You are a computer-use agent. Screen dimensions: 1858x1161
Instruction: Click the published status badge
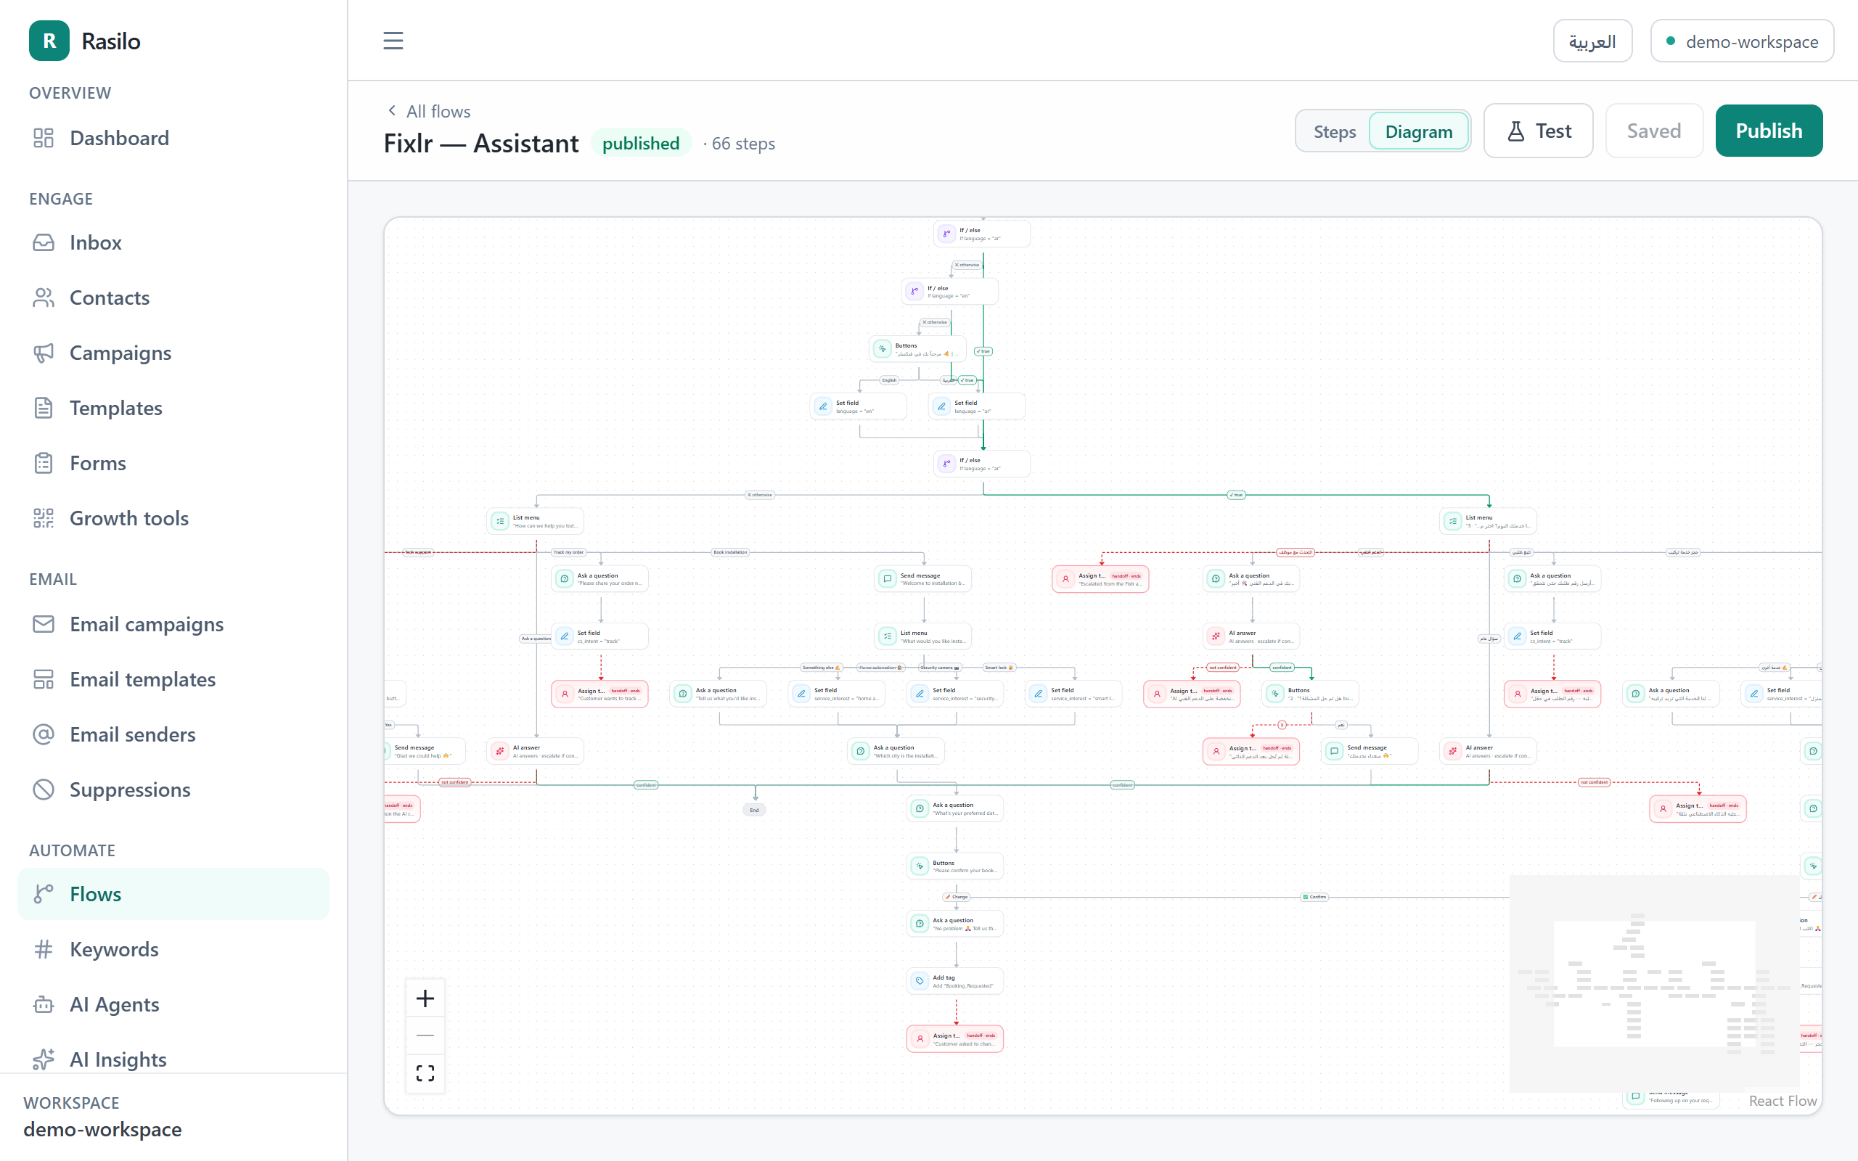point(640,144)
